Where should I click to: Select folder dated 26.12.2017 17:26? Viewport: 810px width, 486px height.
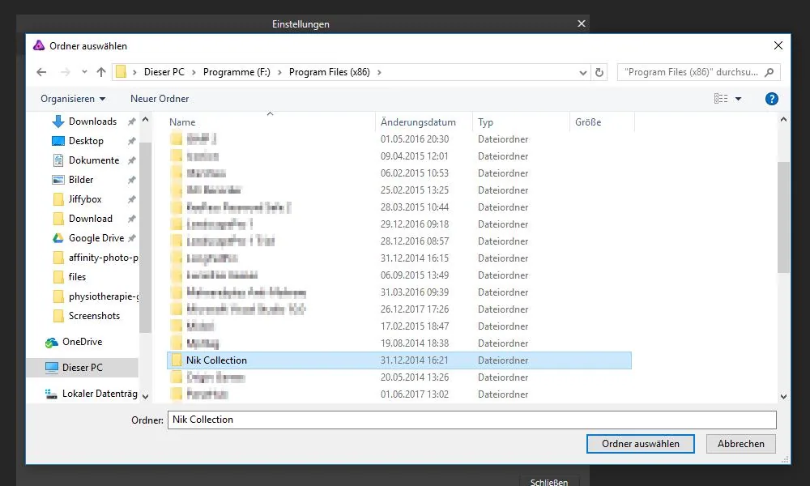click(399, 309)
